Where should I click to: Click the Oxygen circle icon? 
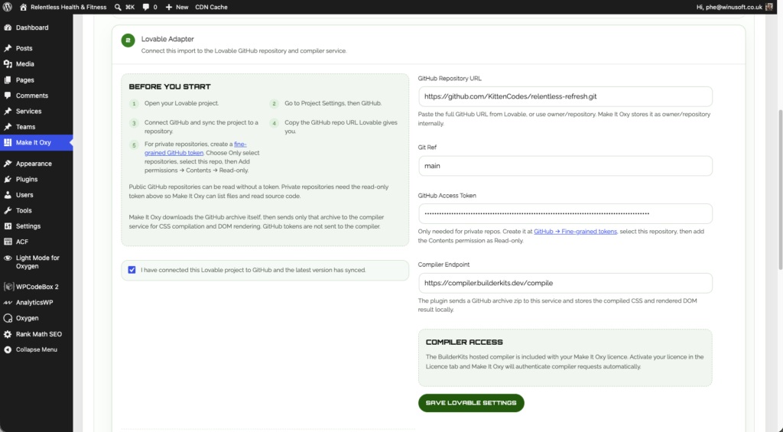[x=8, y=318]
